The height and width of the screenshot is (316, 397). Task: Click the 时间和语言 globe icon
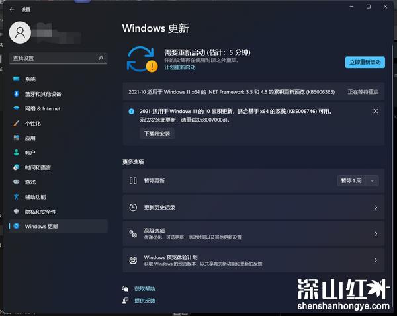tap(16, 167)
